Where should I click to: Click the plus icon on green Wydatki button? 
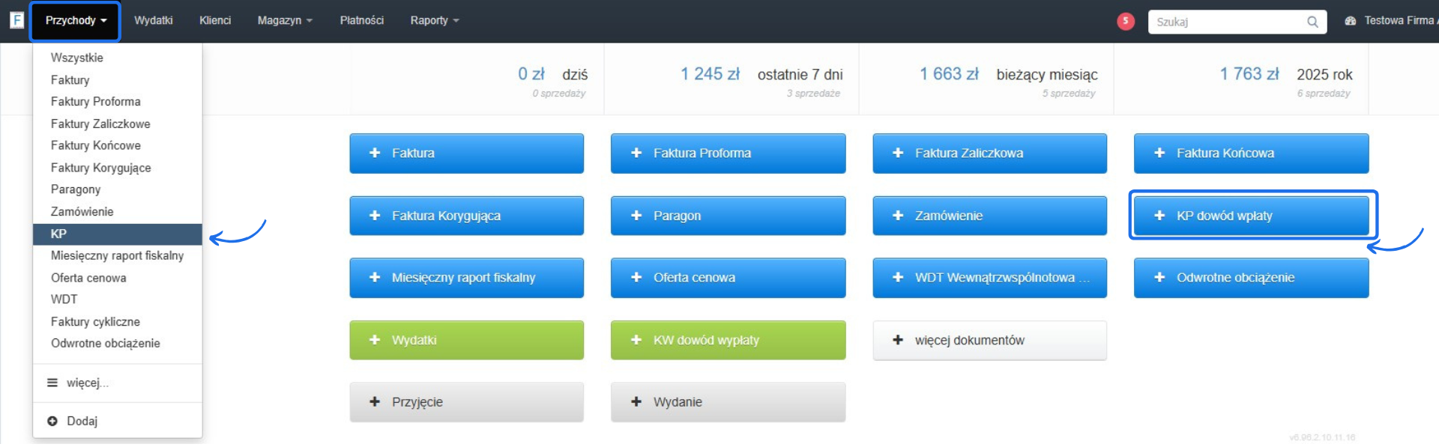tap(375, 340)
